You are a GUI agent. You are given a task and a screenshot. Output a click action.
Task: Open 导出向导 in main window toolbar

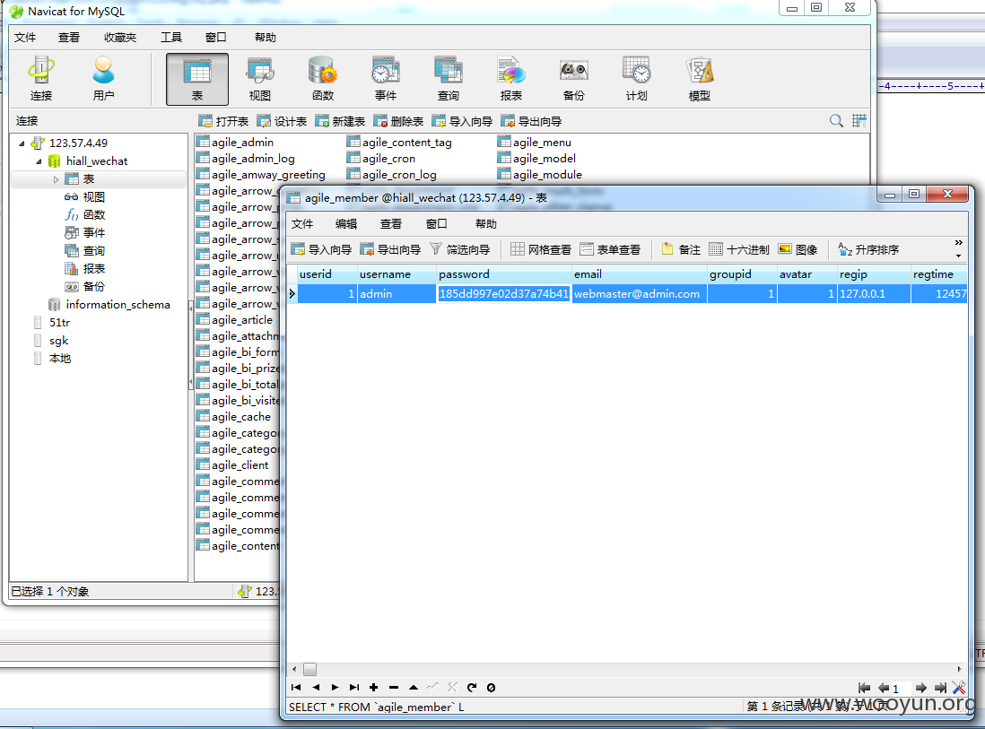tap(531, 121)
